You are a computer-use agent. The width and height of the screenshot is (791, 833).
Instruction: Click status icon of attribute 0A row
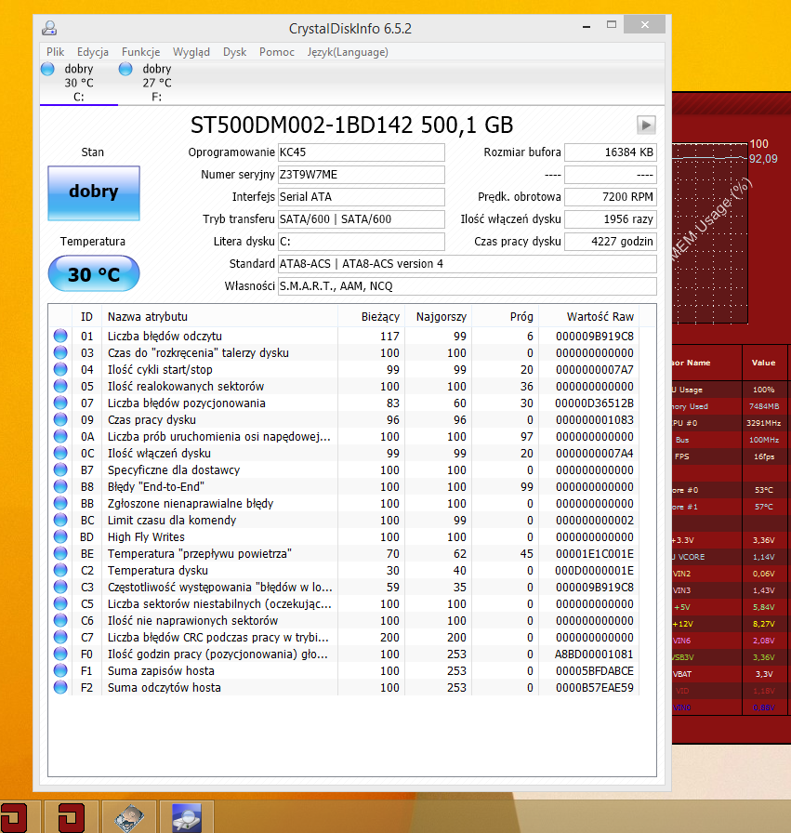pos(60,436)
